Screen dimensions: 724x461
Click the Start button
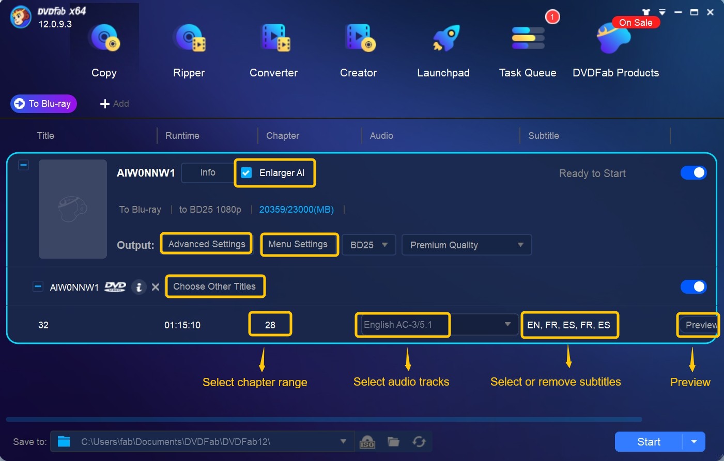tap(648, 441)
